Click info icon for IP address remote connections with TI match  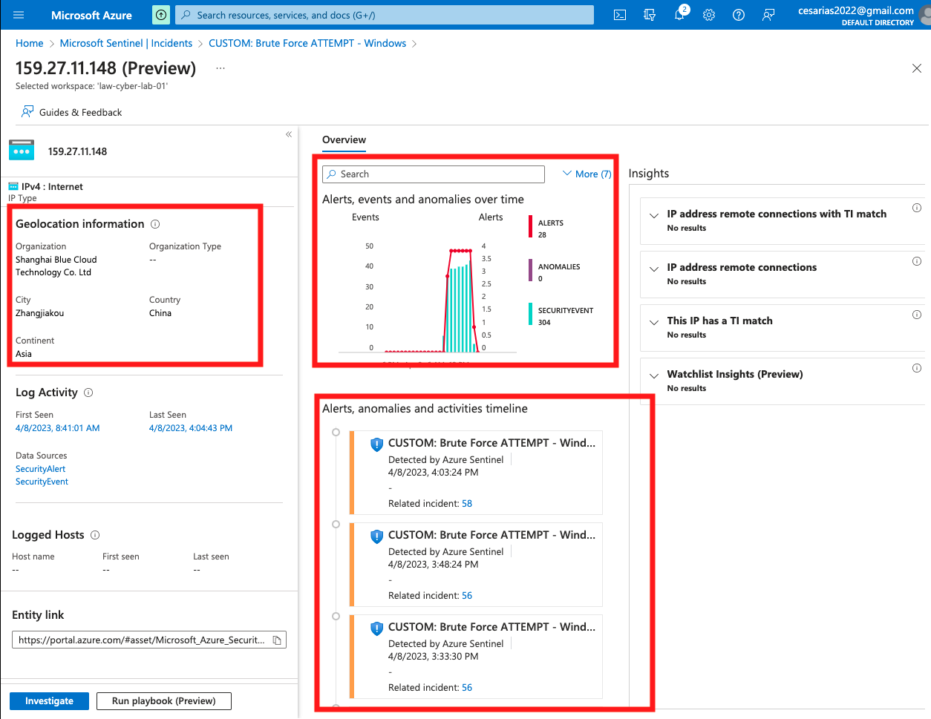(x=917, y=208)
